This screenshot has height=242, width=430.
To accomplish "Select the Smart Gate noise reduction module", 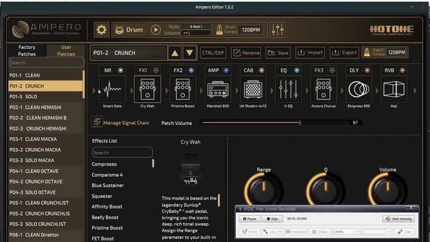I will coord(112,89).
